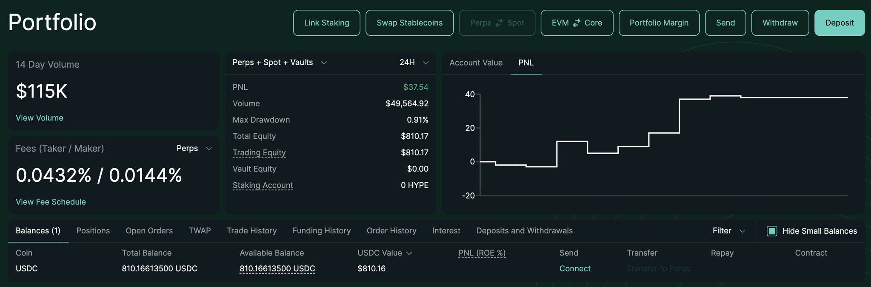Expand the Filter dropdown
The image size is (871, 287).
click(x=742, y=231)
